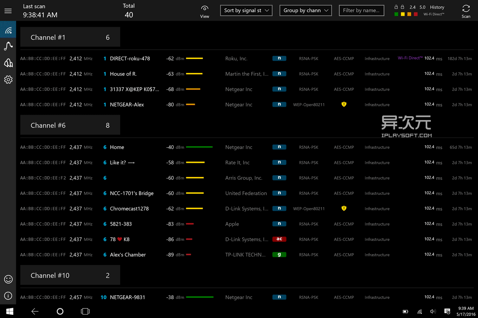Viewport: 478px width, 318px height.
Task: Click the Home signal strength bar
Action: click(199, 147)
